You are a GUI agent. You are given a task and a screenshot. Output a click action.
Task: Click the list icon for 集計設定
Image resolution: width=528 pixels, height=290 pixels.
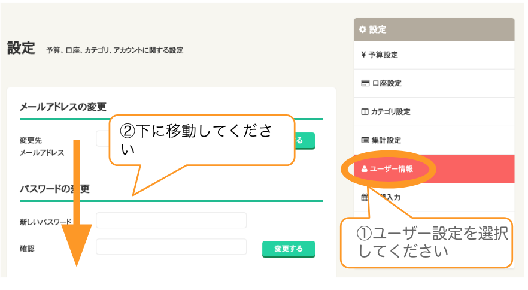point(365,140)
